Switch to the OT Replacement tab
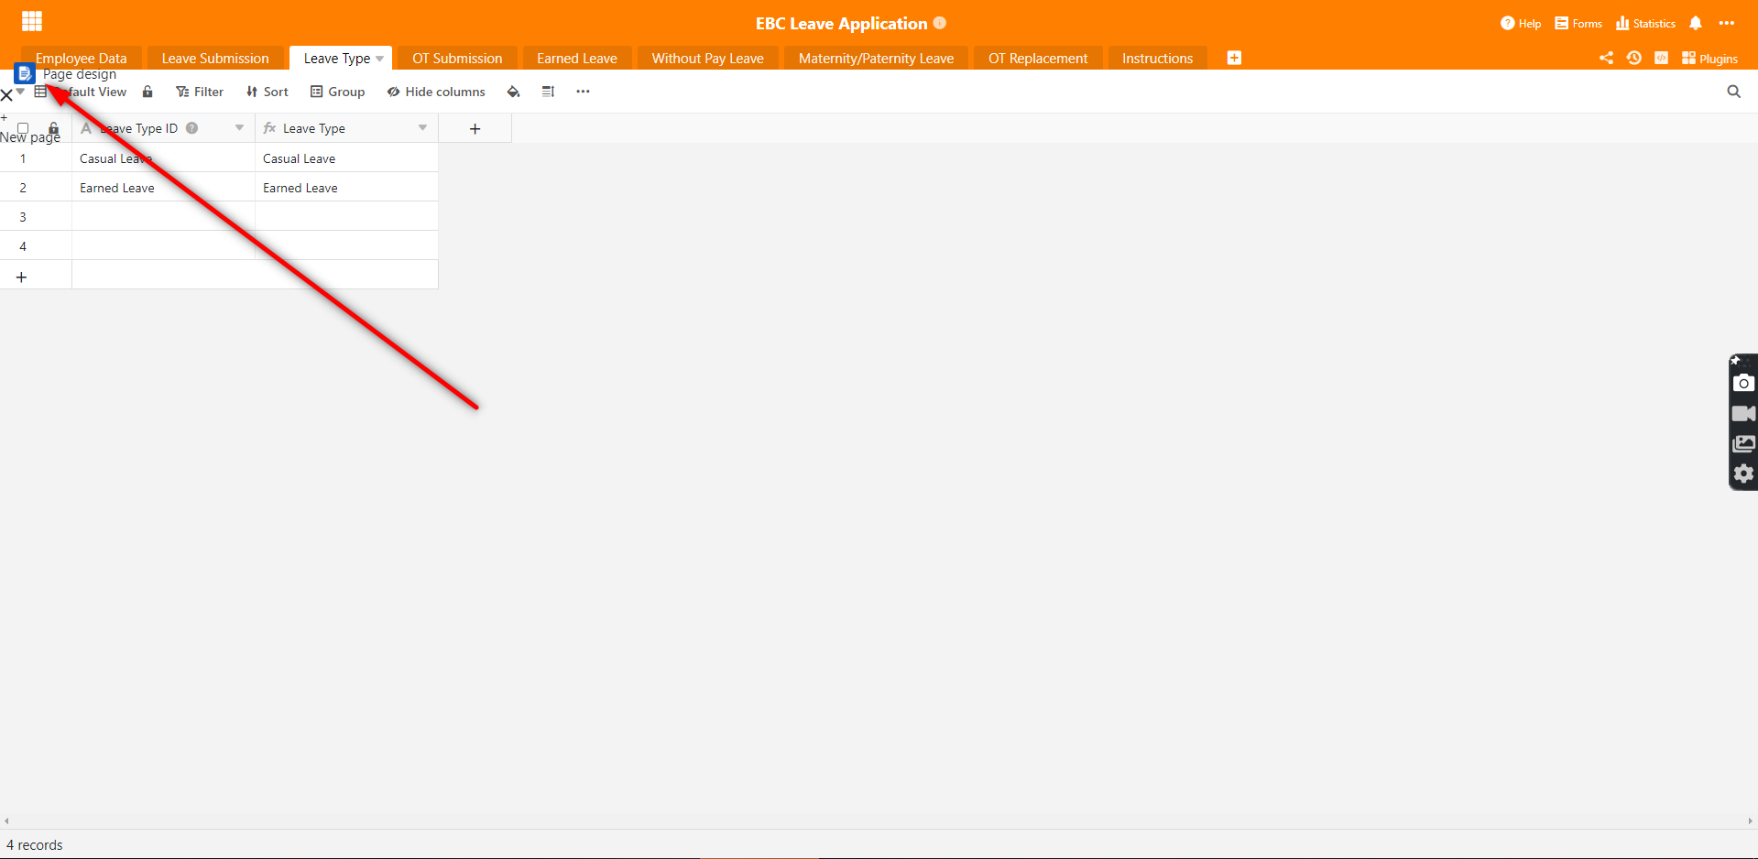The height and width of the screenshot is (859, 1758). tap(1037, 59)
